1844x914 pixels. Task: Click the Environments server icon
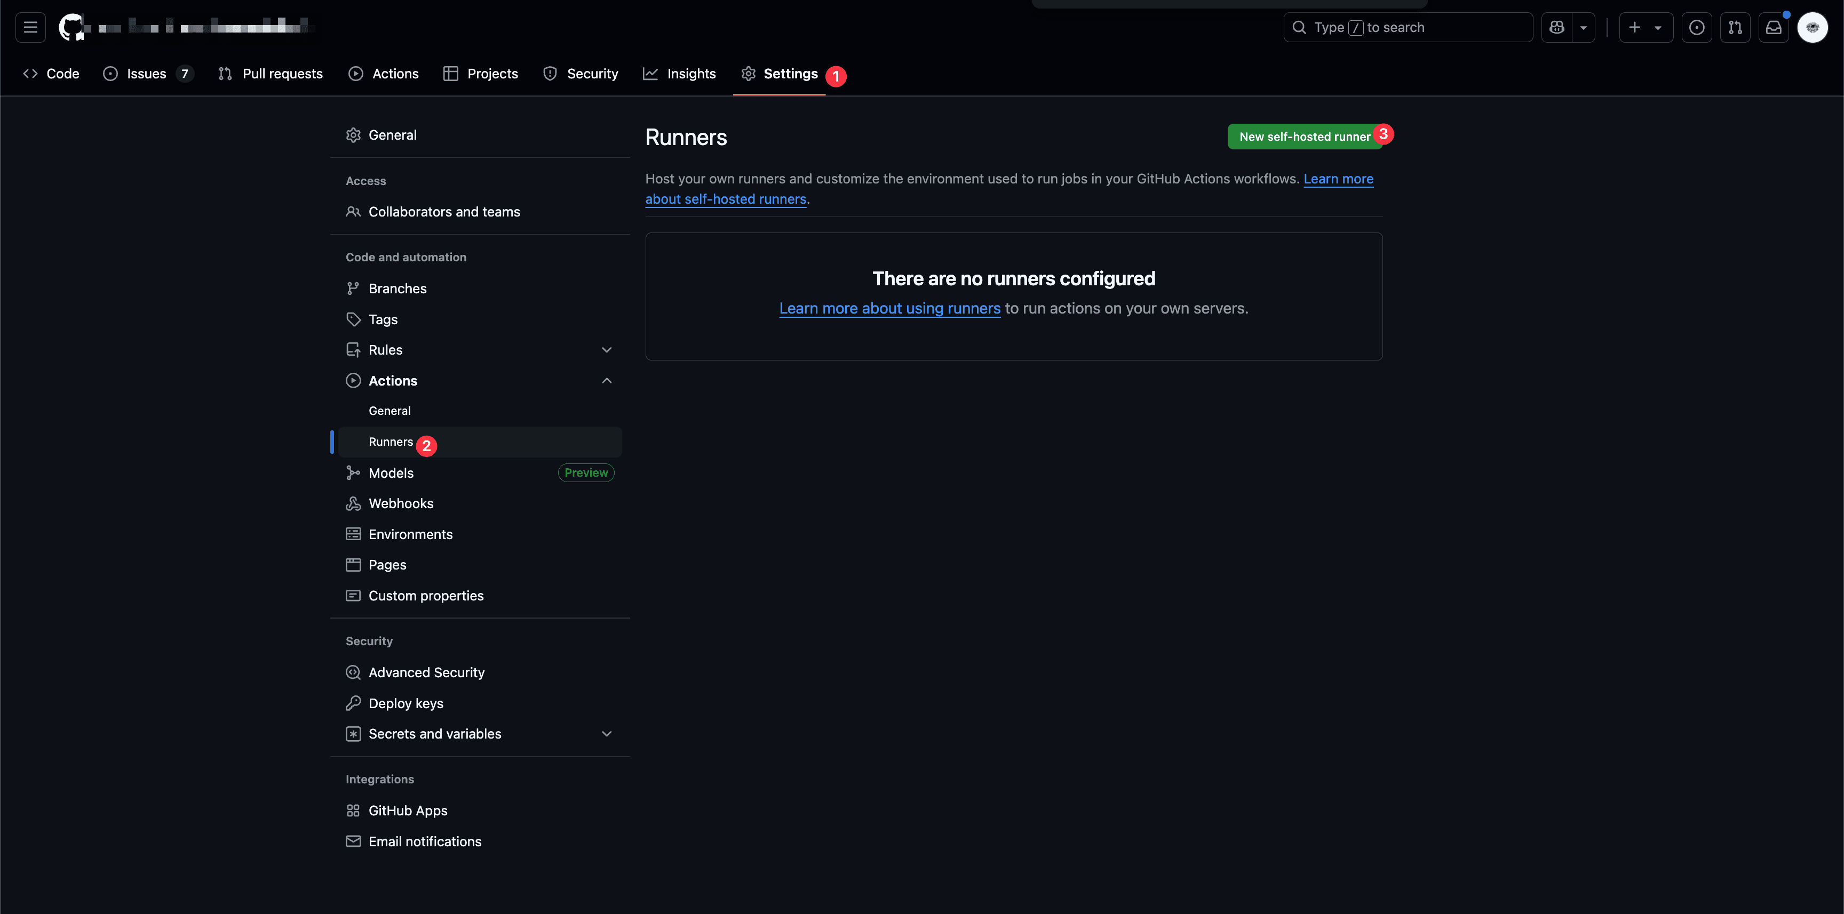[353, 534]
